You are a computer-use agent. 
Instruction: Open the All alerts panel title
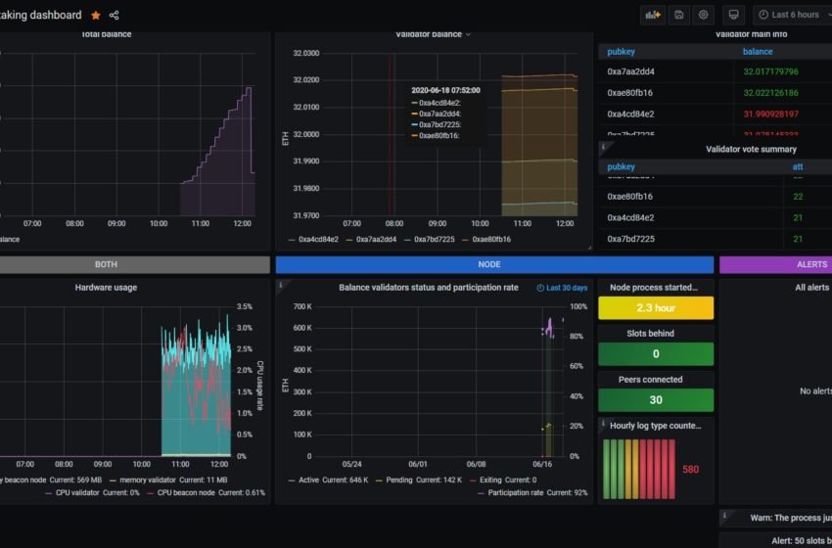tap(811, 288)
